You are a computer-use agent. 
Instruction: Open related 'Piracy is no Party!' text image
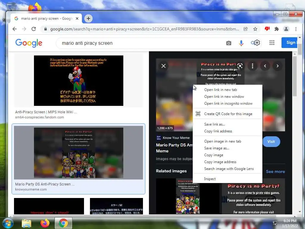coord(253,196)
